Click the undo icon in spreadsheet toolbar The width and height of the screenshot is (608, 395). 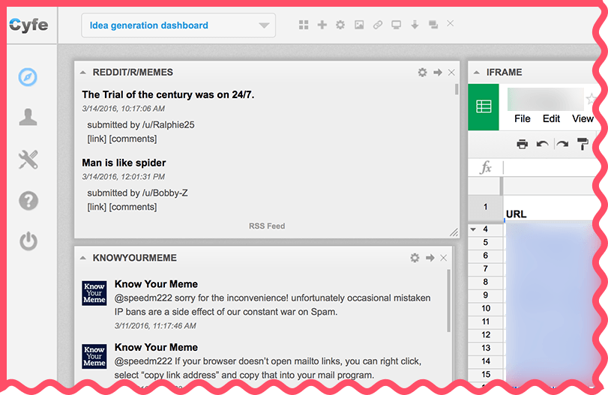click(x=542, y=144)
